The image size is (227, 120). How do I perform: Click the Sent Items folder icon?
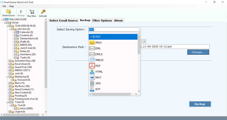coord(18,54)
